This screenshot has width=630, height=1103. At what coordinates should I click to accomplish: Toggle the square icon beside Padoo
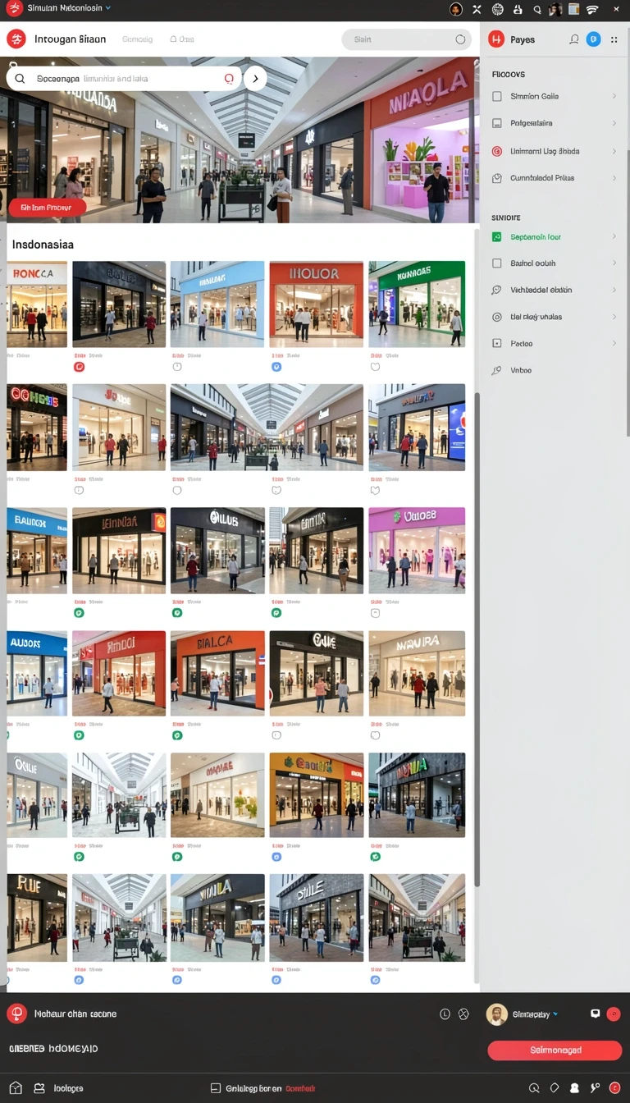[x=496, y=344]
